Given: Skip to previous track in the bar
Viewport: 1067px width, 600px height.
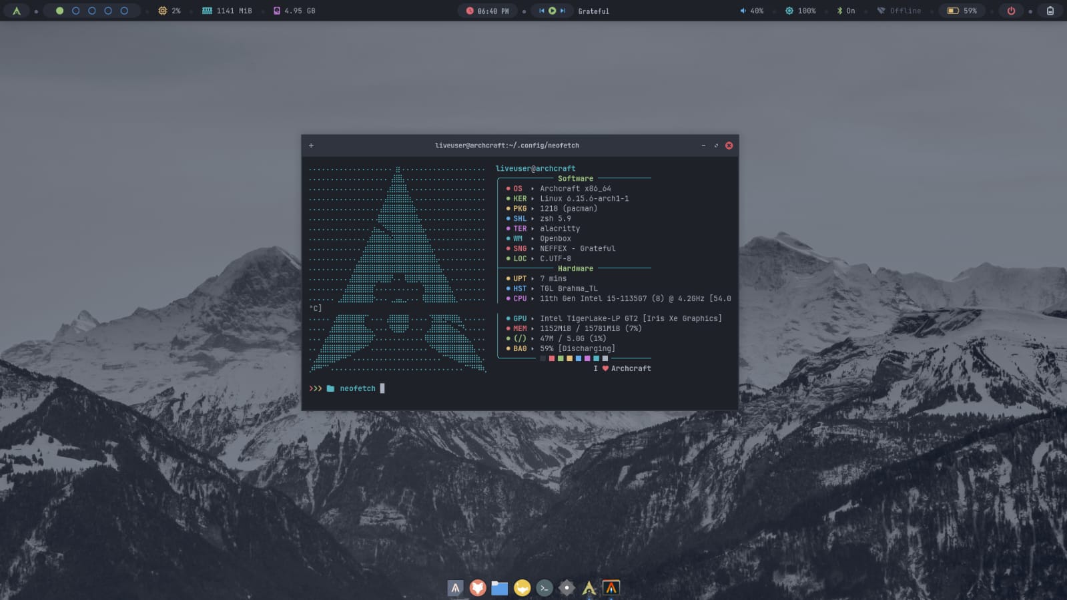Looking at the screenshot, I should tap(542, 11).
